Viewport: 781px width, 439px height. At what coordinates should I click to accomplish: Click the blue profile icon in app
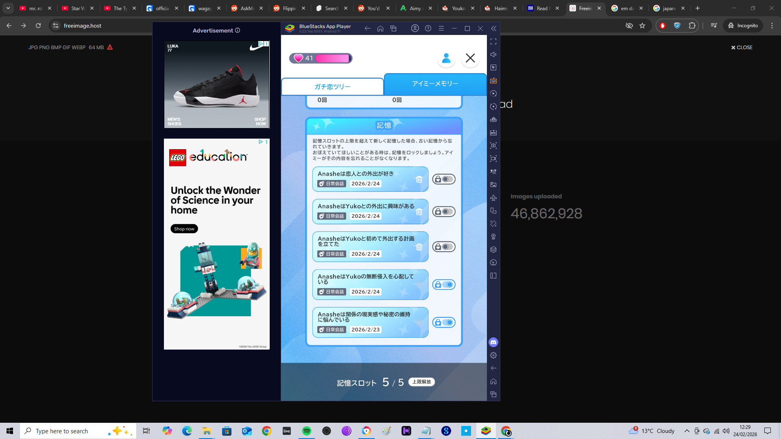pyautogui.click(x=446, y=58)
